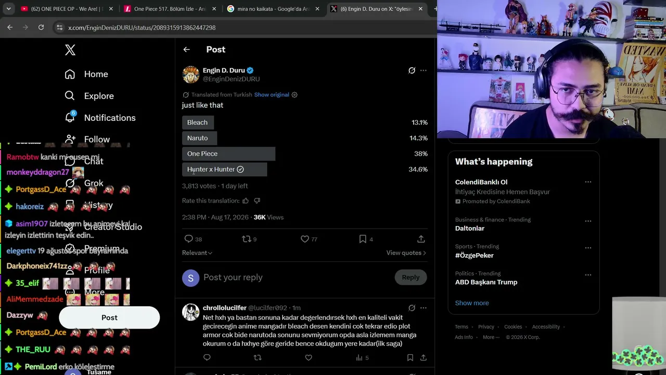This screenshot has width=666, height=375.
Task: Like chrollolucilfer's comment
Action: [309, 358]
